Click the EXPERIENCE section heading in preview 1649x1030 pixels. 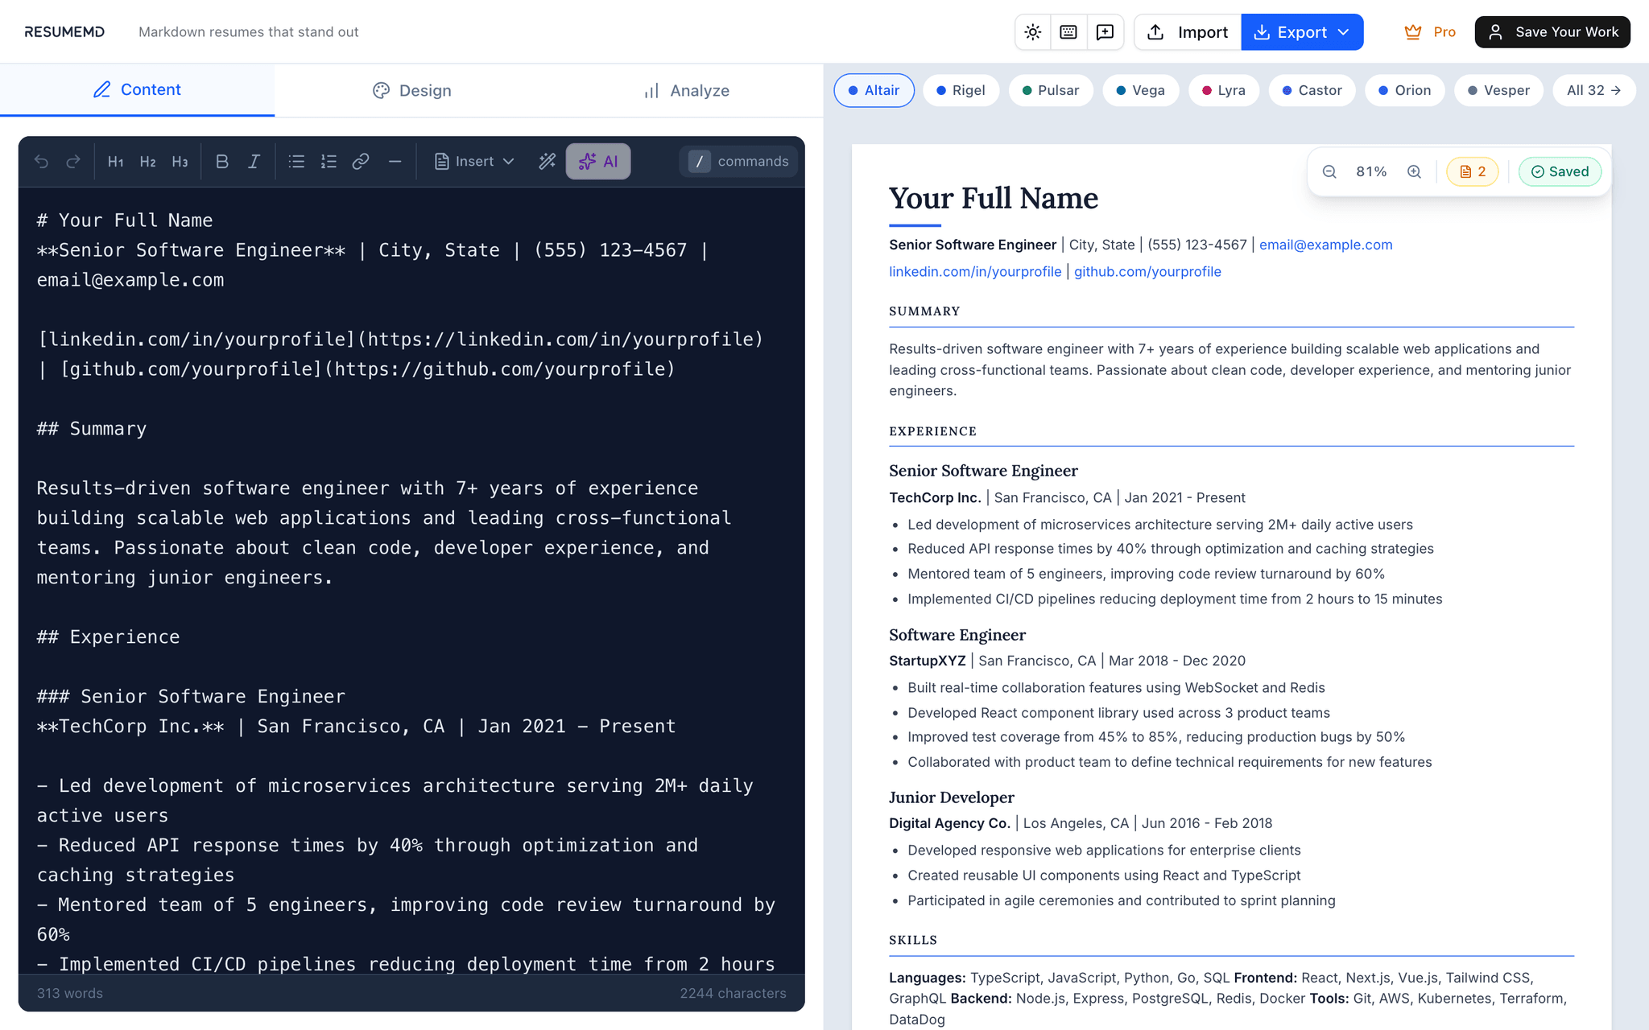tap(932, 431)
